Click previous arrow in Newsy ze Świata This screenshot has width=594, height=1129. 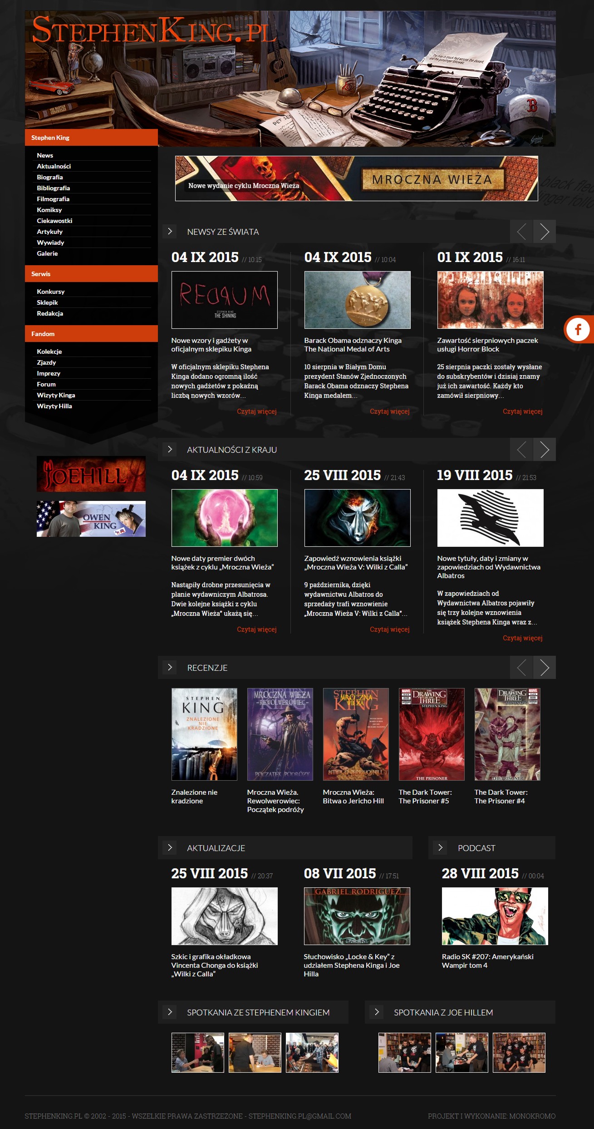point(521,232)
